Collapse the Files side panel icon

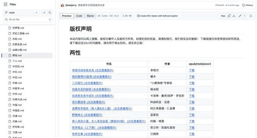pos(5,4)
